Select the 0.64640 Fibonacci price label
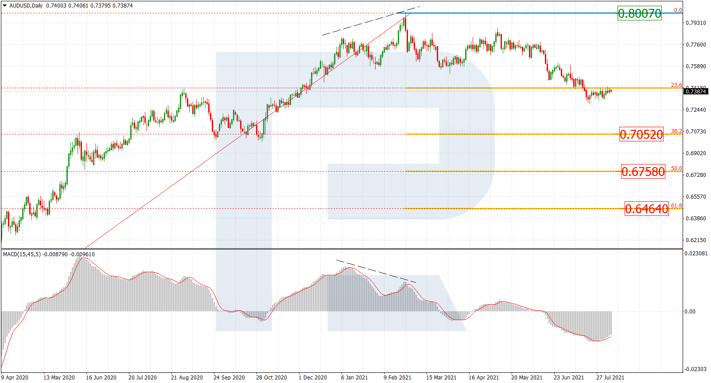This screenshot has width=711, height=383. click(647, 209)
